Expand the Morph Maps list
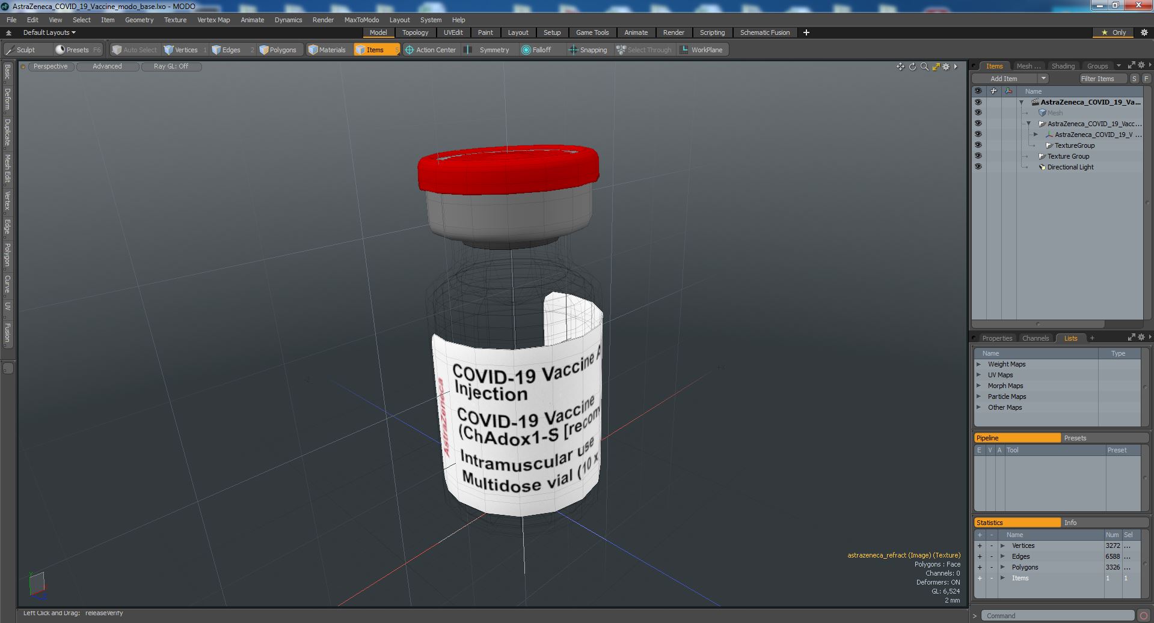This screenshot has height=623, width=1154. (x=979, y=386)
